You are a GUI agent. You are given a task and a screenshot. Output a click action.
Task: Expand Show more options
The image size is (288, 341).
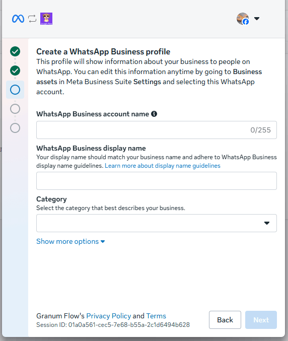click(x=70, y=241)
